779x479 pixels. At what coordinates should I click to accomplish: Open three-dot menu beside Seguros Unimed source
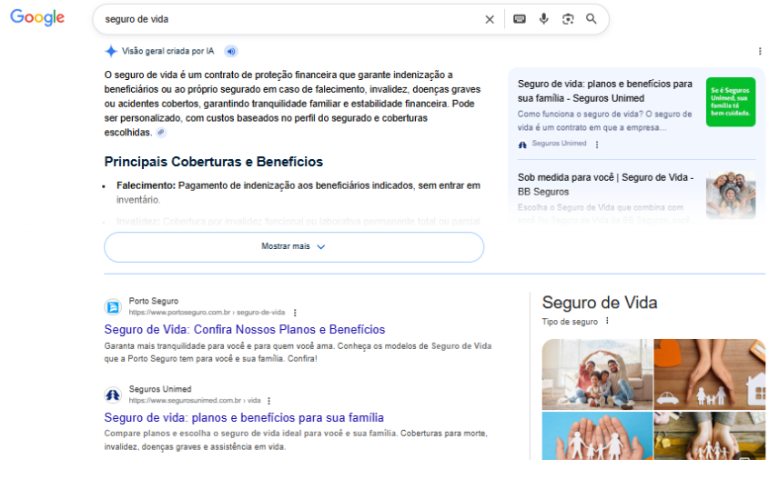click(x=597, y=145)
